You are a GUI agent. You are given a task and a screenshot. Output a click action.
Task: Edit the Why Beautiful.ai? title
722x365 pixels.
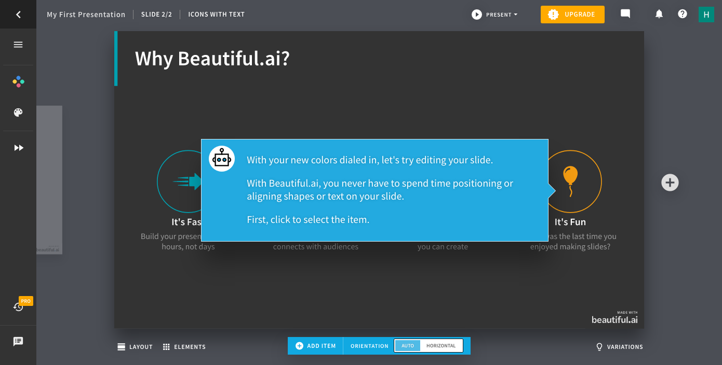(x=212, y=59)
